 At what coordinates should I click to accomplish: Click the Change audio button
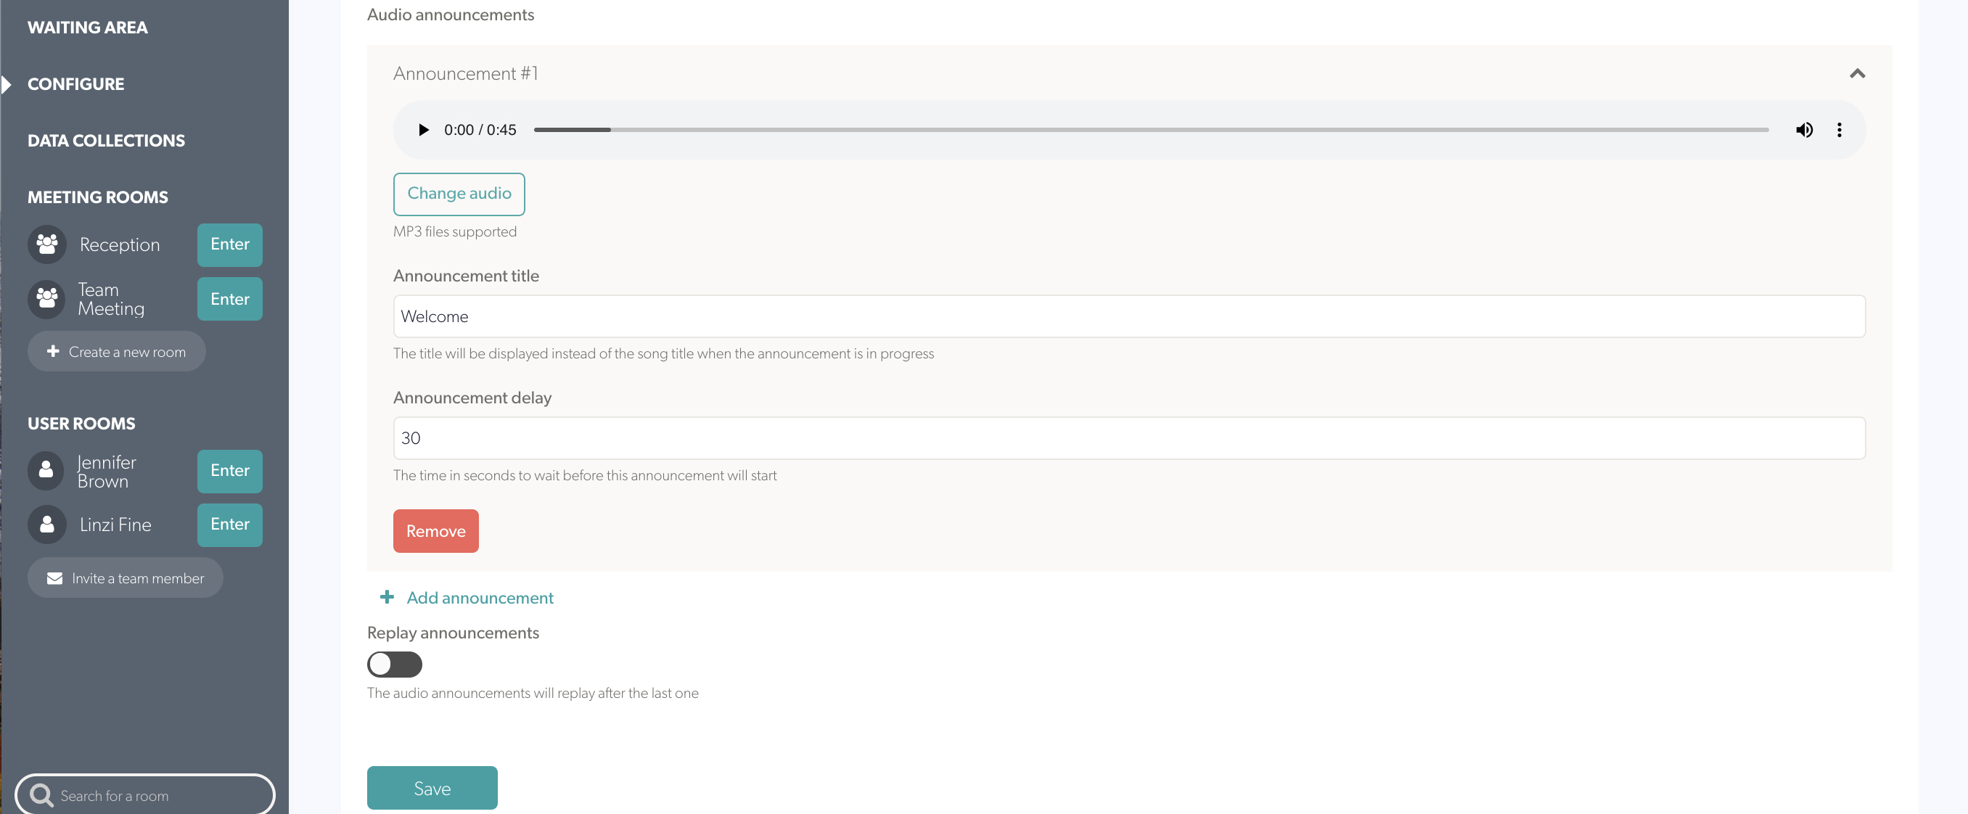pos(459,194)
